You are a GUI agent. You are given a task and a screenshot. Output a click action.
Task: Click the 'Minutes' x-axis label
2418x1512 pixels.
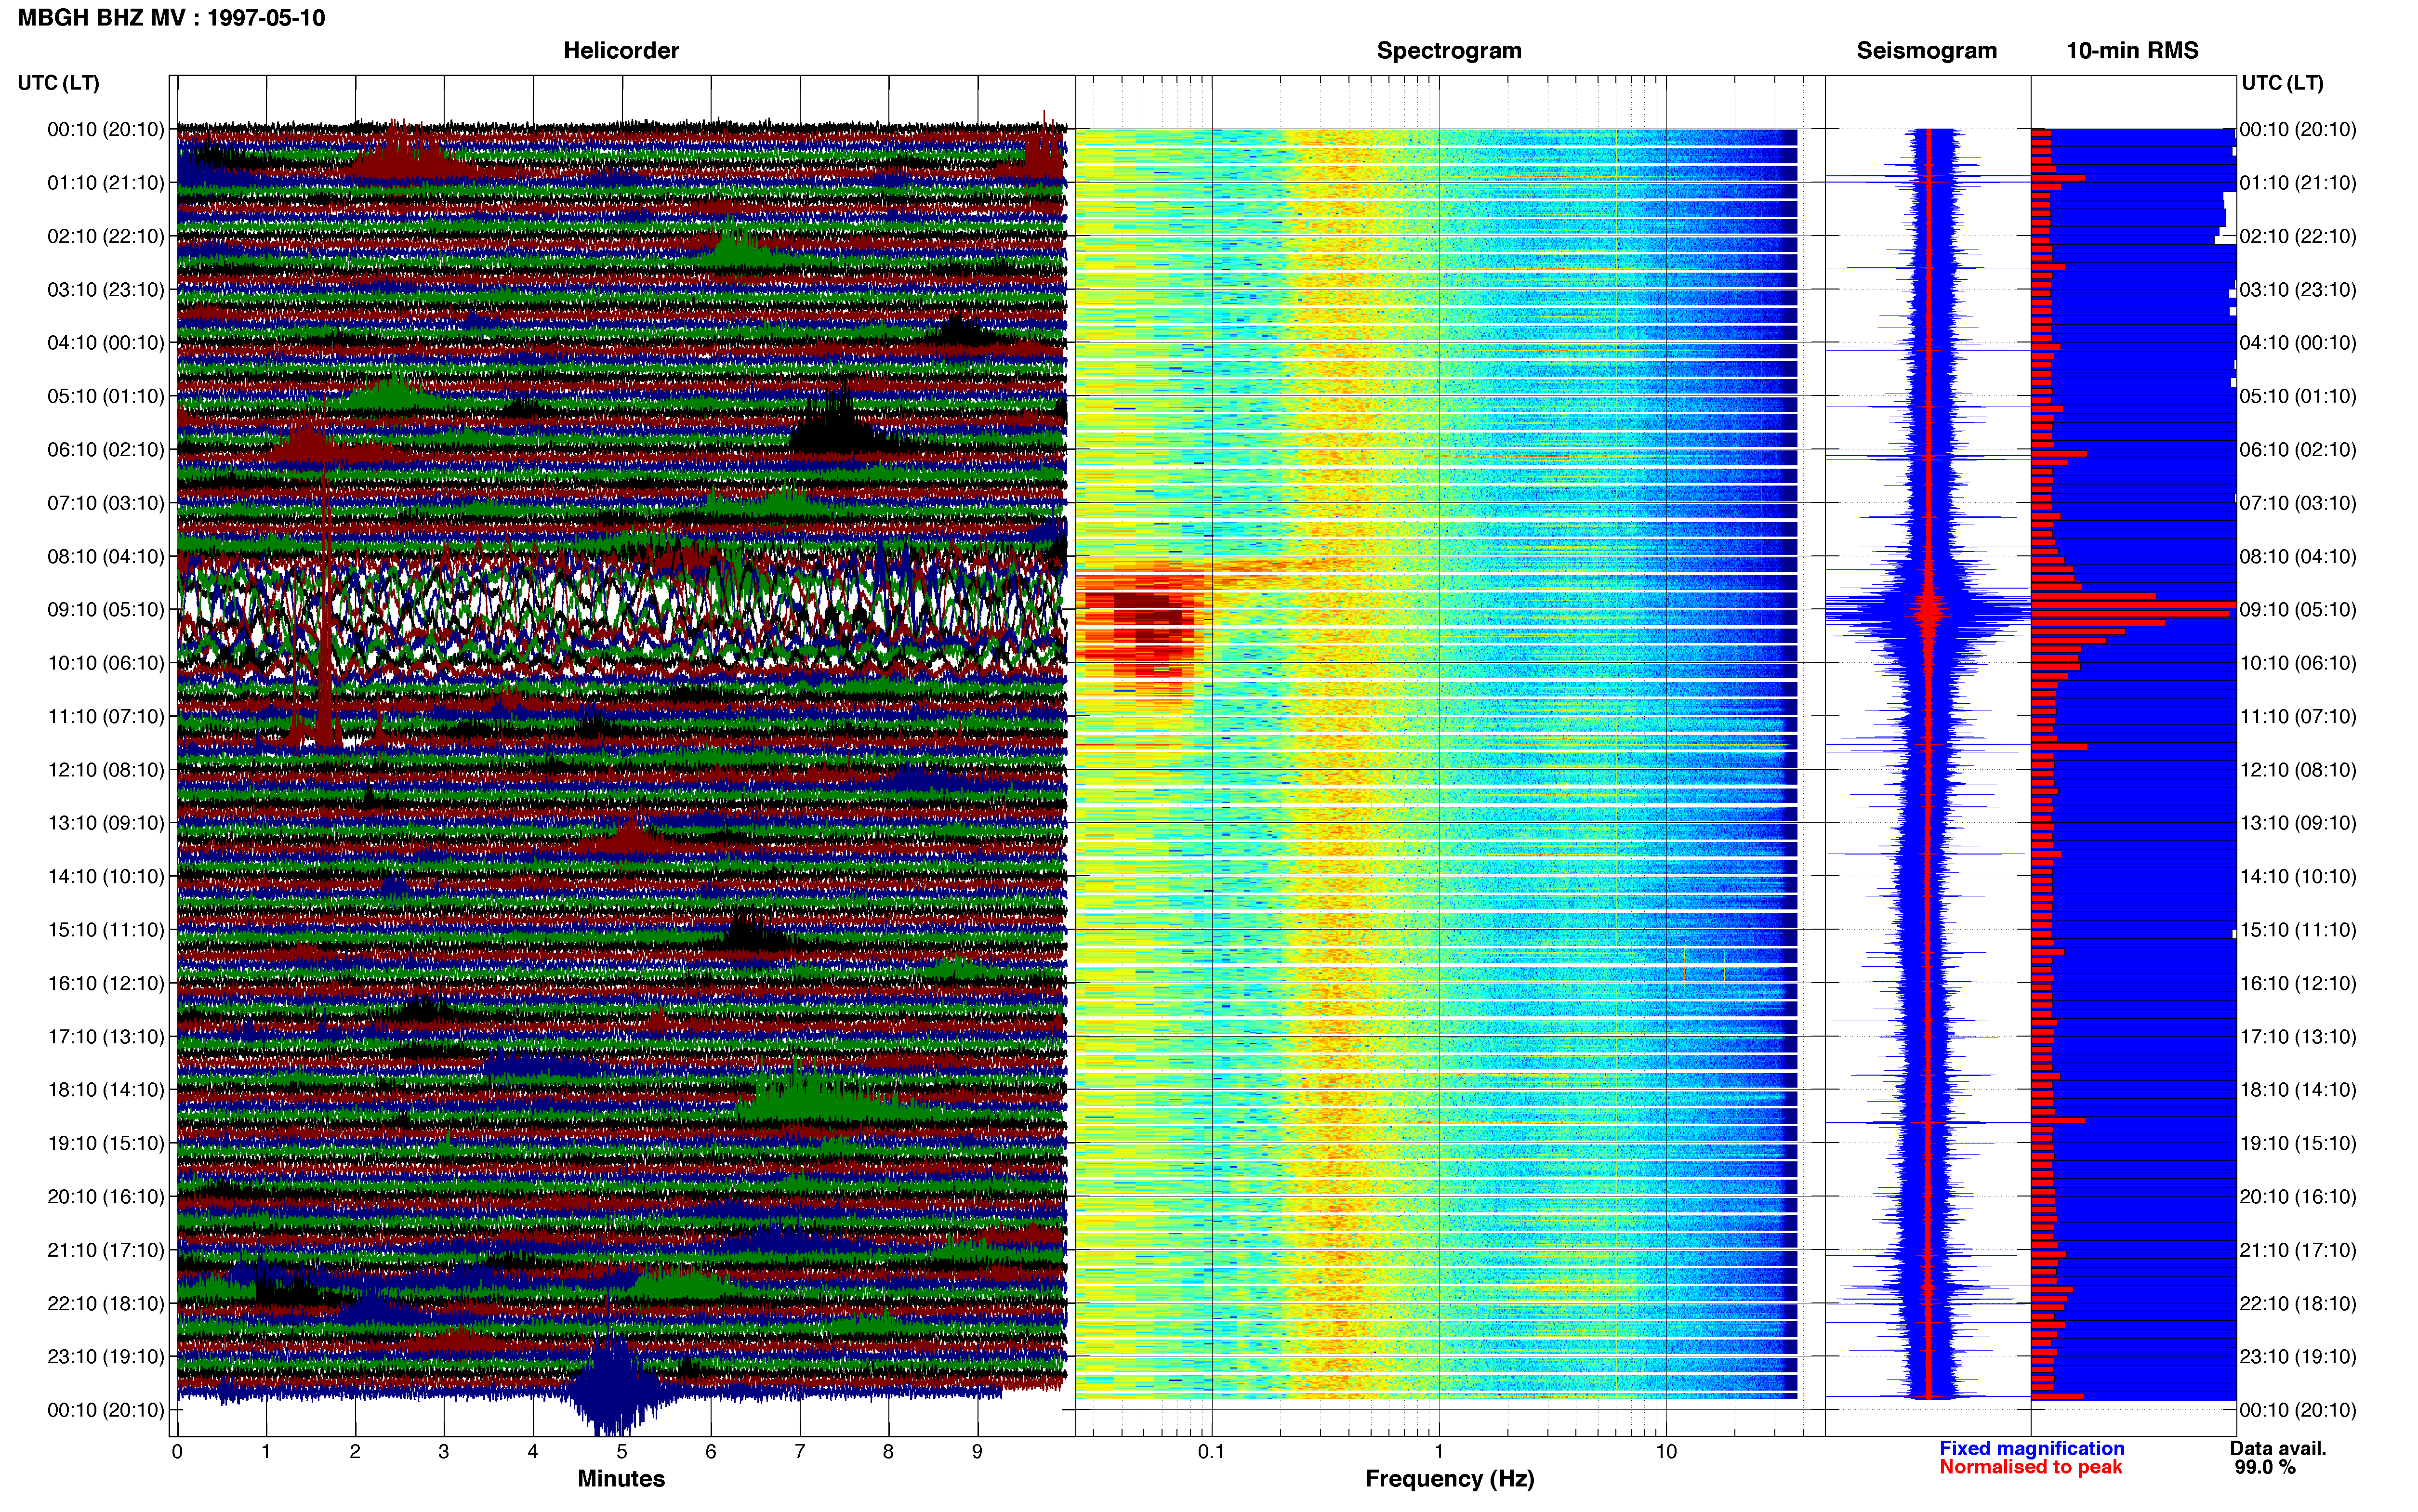click(x=621, y=1479)
